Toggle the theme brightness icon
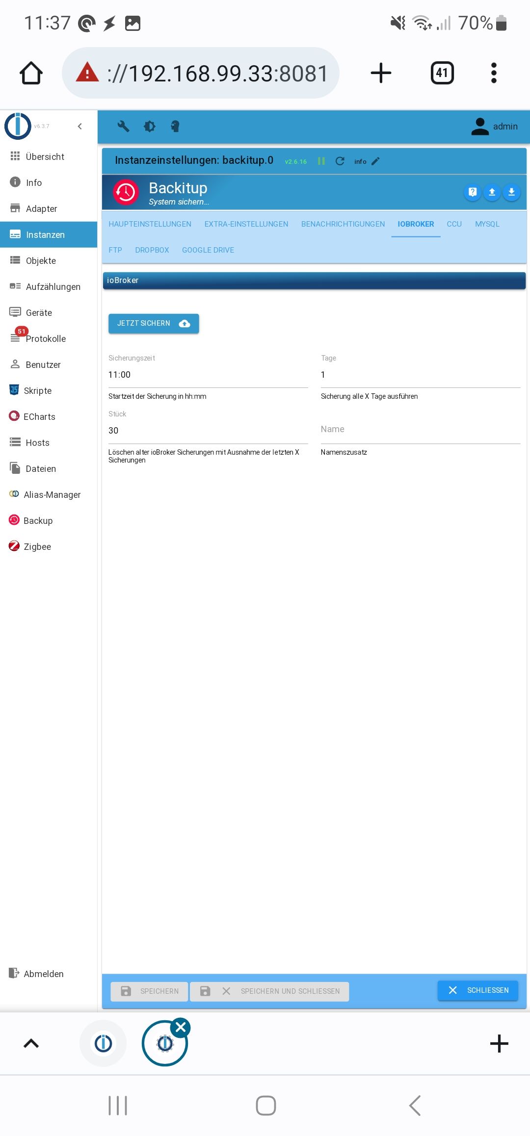Screen dimensions: 530x1136 click(x=149, y=126)
